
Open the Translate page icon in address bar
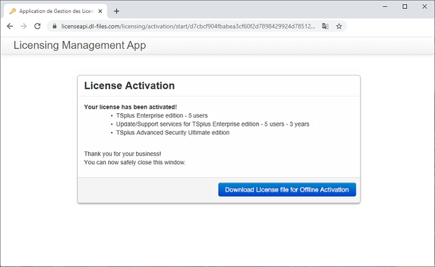[x=325, y=27]
